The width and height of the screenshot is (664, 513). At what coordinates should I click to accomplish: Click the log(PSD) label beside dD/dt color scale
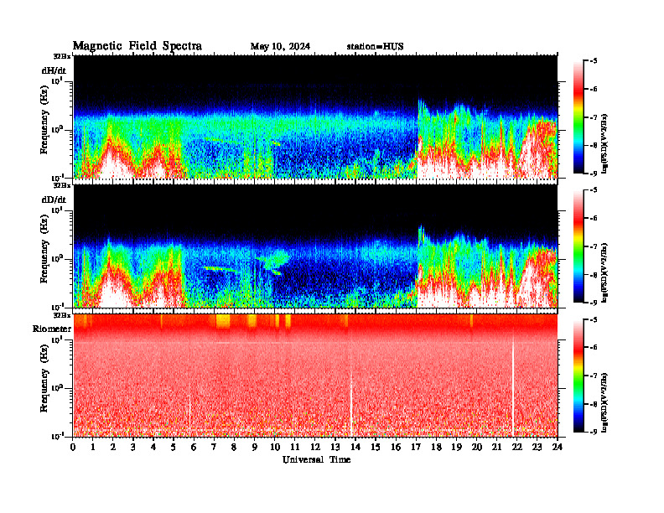(604, 272)
